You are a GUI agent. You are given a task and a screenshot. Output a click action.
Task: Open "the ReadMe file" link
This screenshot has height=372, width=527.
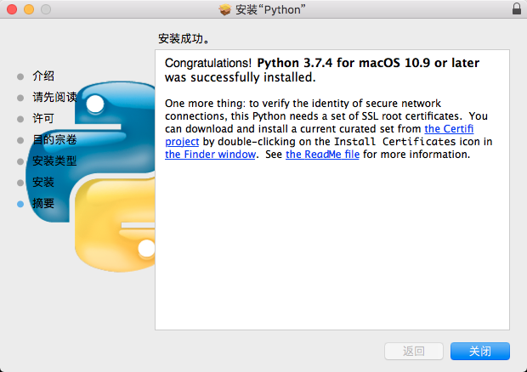(x=323, y=155)
